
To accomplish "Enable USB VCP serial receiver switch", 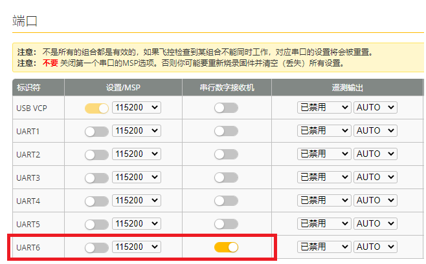I will pos(226,108).
